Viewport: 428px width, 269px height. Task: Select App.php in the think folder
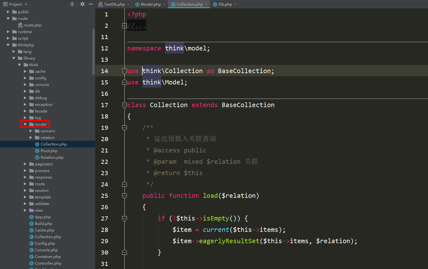[x=43, y=217]
